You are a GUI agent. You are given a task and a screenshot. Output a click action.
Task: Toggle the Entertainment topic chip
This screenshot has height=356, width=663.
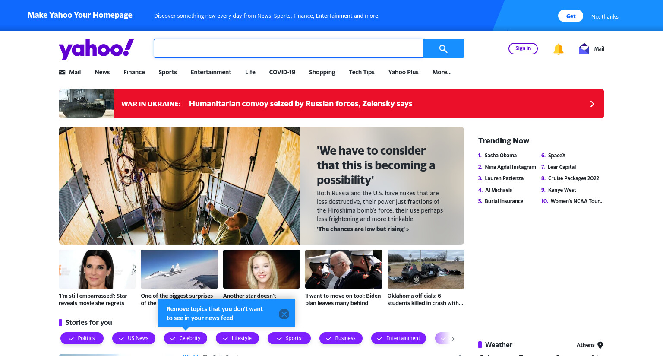click(398, 338)
